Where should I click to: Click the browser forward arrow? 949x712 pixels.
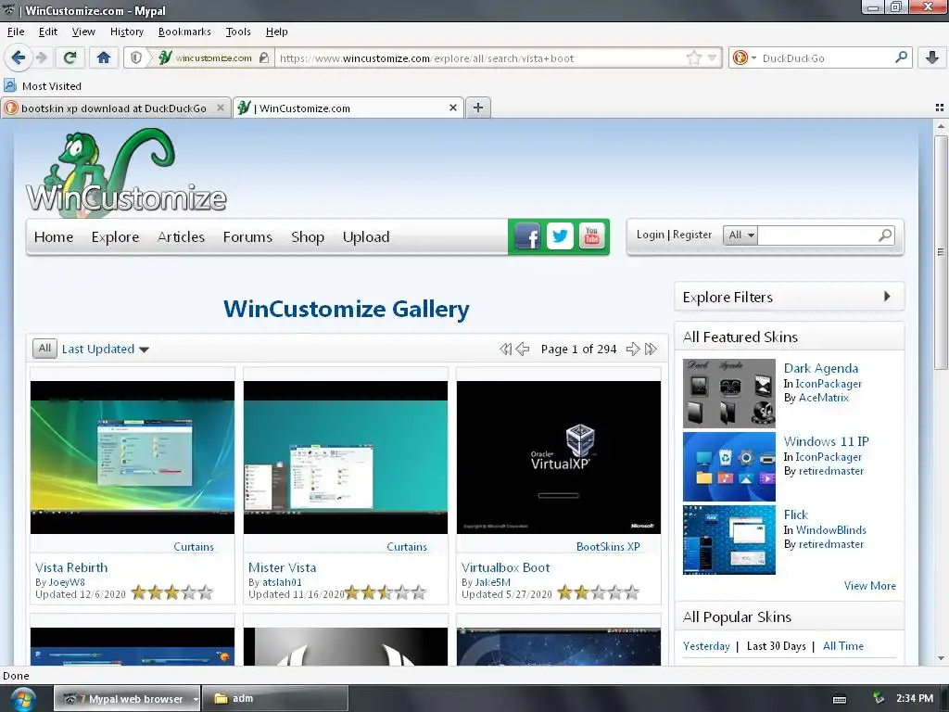[x=41, y=58]
